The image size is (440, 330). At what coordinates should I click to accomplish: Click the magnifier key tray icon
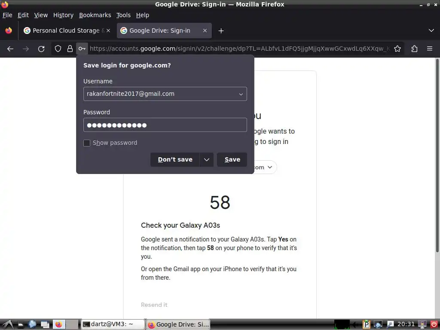[x=390, y=325]
